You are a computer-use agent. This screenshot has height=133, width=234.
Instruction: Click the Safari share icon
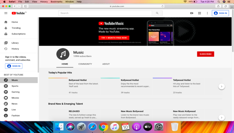(218, 6)
